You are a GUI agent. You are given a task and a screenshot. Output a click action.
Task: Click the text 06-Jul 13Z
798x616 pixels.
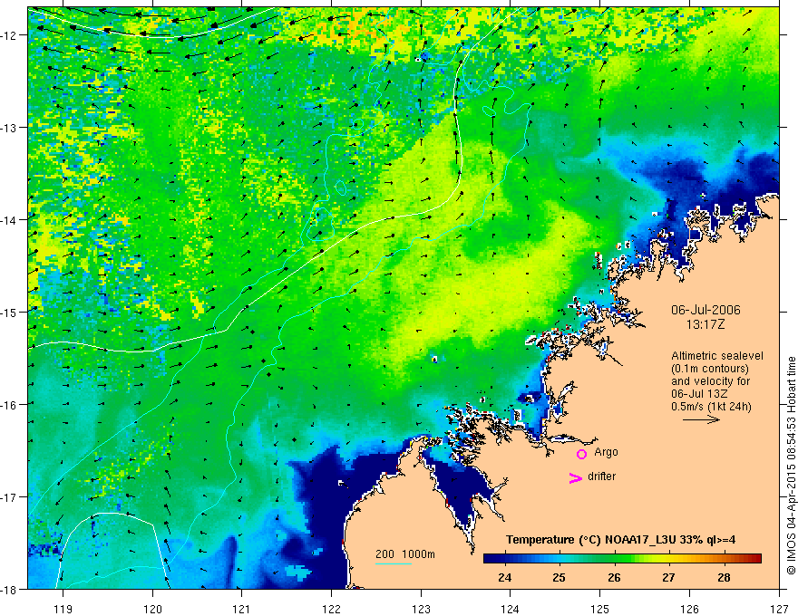point(699,394)
